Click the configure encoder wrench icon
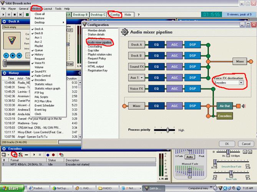 20,155
